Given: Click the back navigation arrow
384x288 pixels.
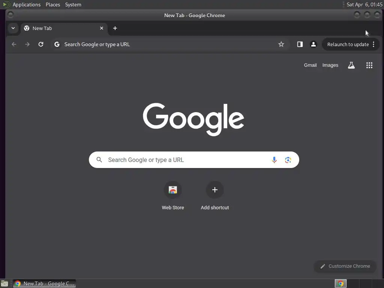Looking at the screenshot, I should point(14,44).
